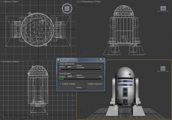Screen dimensions: 172x120
Task: Click the Objets sélectionnés Budget spinner arrows
Action: (x=75, y=67)
